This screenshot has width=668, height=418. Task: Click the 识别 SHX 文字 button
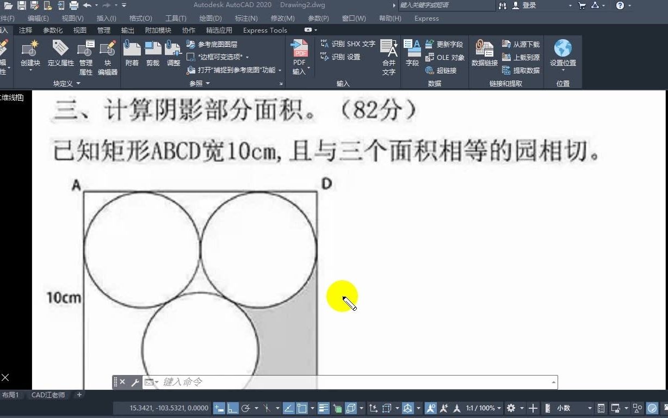[347, 44]
